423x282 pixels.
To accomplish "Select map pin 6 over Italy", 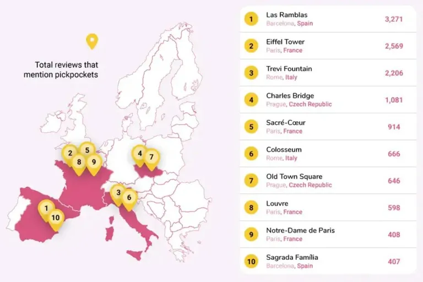I will (129, 198).
